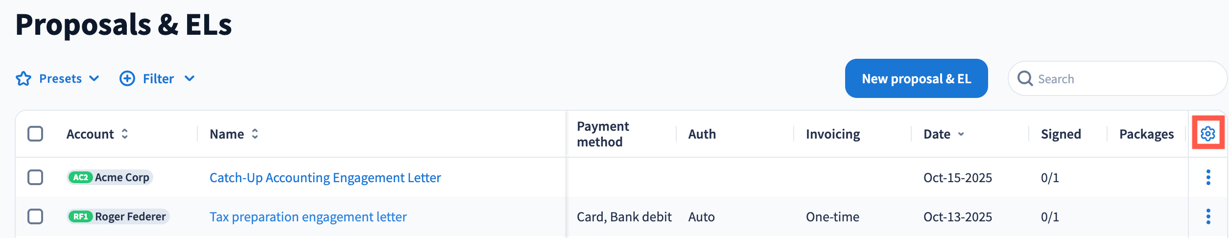Viewport: 1229px width, 238px height.
Task: Open Tax preparation engagement letter link
Action: pyautogui.click(x=308, y=217)
